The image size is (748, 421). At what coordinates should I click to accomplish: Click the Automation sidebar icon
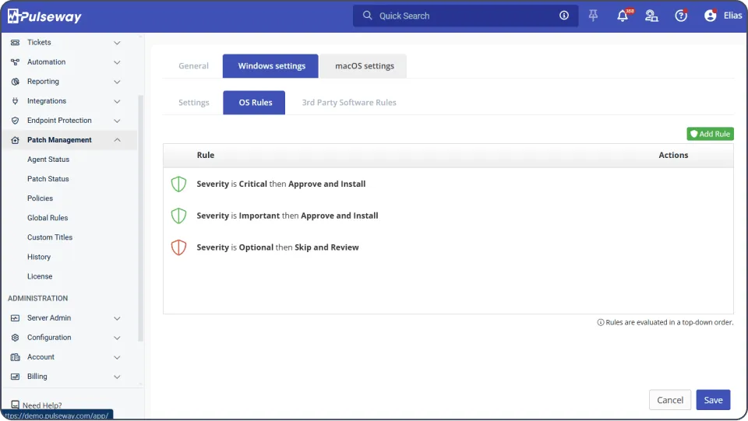click(x=16, y=62)
